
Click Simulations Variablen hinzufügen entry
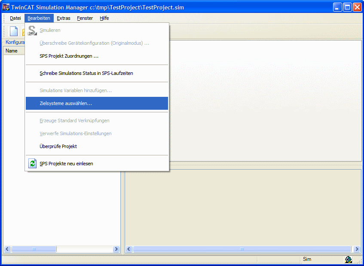(x=97, y=90)
